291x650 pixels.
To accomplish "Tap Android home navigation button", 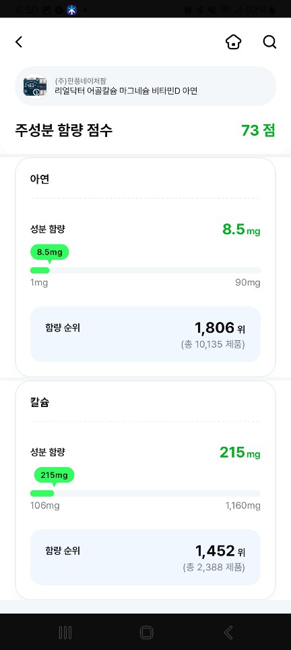I will point(146,632).
